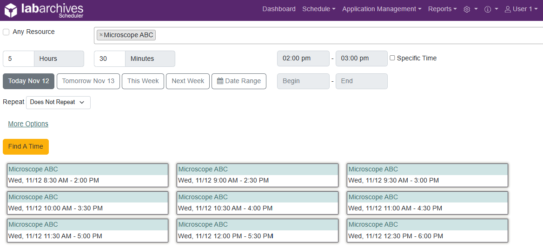This screenshot has height=248, width=543.
Task: Open the Schedule dropdown menu
Action: pos(318,9)
